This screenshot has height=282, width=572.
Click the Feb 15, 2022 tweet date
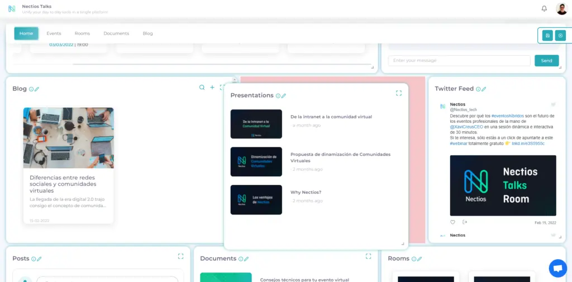(545, 222)
